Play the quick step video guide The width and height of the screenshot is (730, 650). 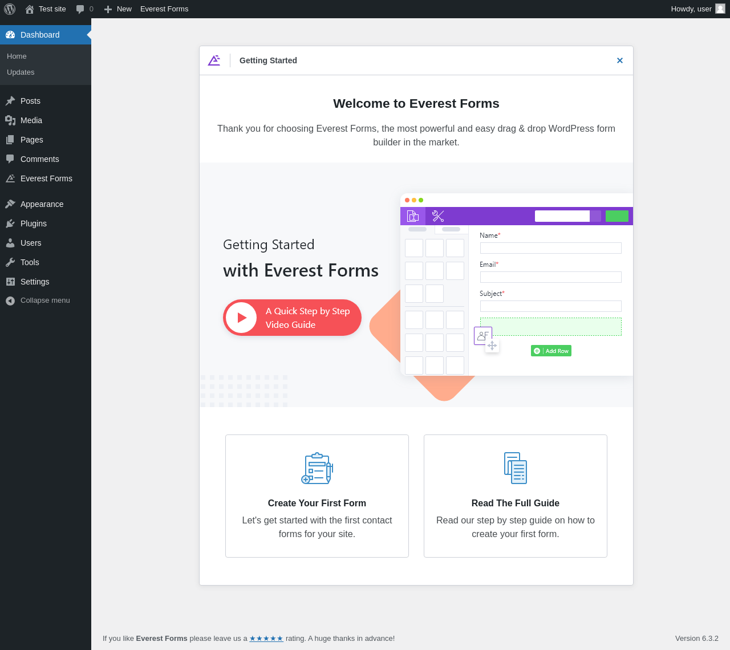click(x=292, y=318)
